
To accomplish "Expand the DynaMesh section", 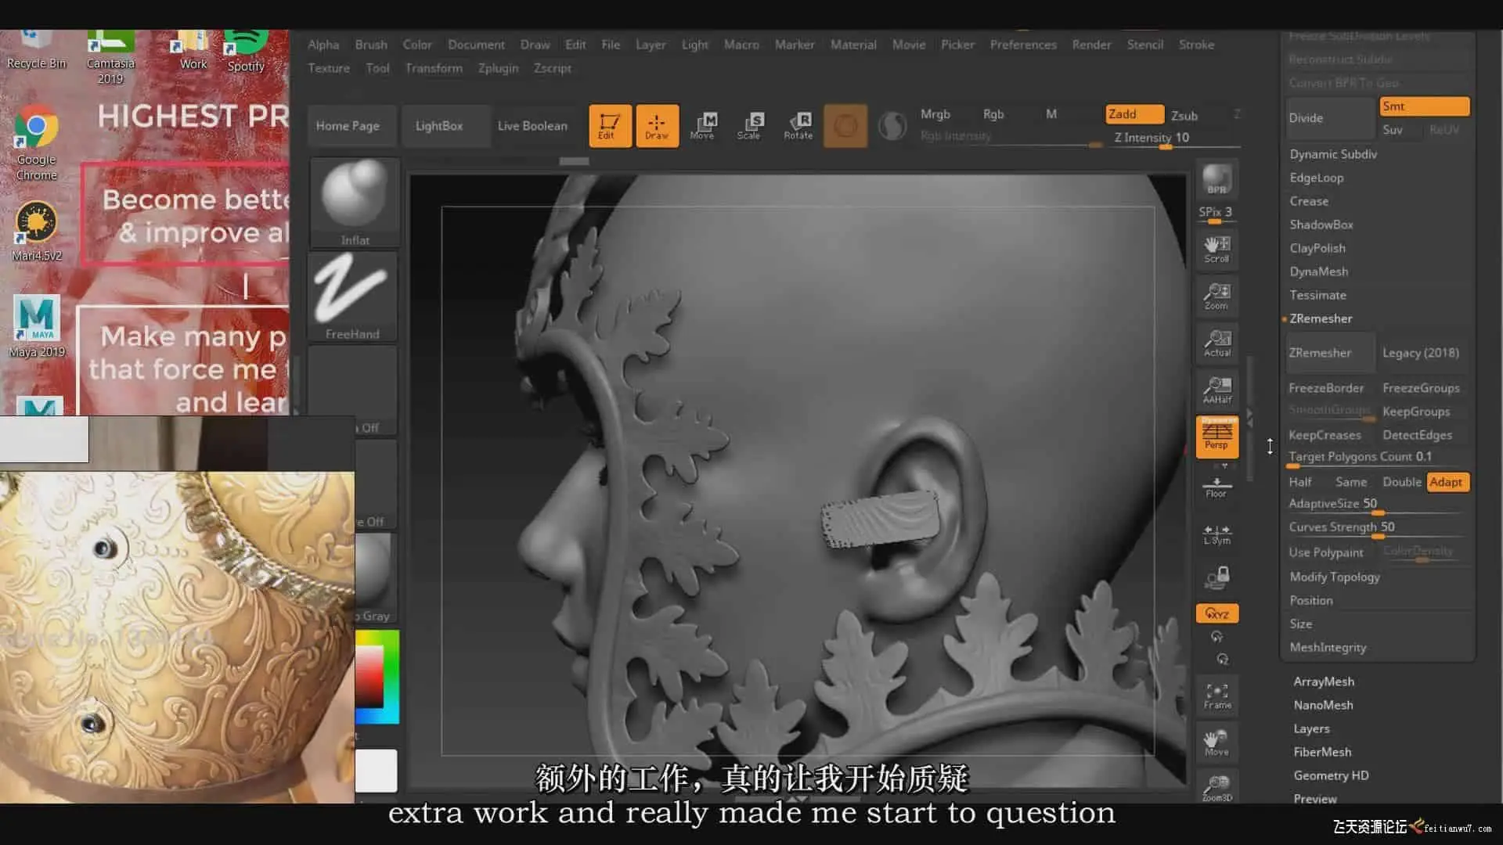I will click(1319, 271).
